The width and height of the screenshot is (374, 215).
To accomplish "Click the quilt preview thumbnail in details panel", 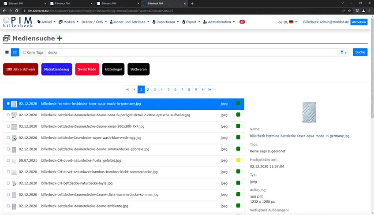I will (x=309, y=112).
